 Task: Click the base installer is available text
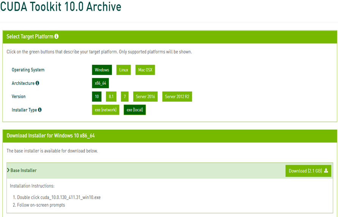[x=52, y=151]
